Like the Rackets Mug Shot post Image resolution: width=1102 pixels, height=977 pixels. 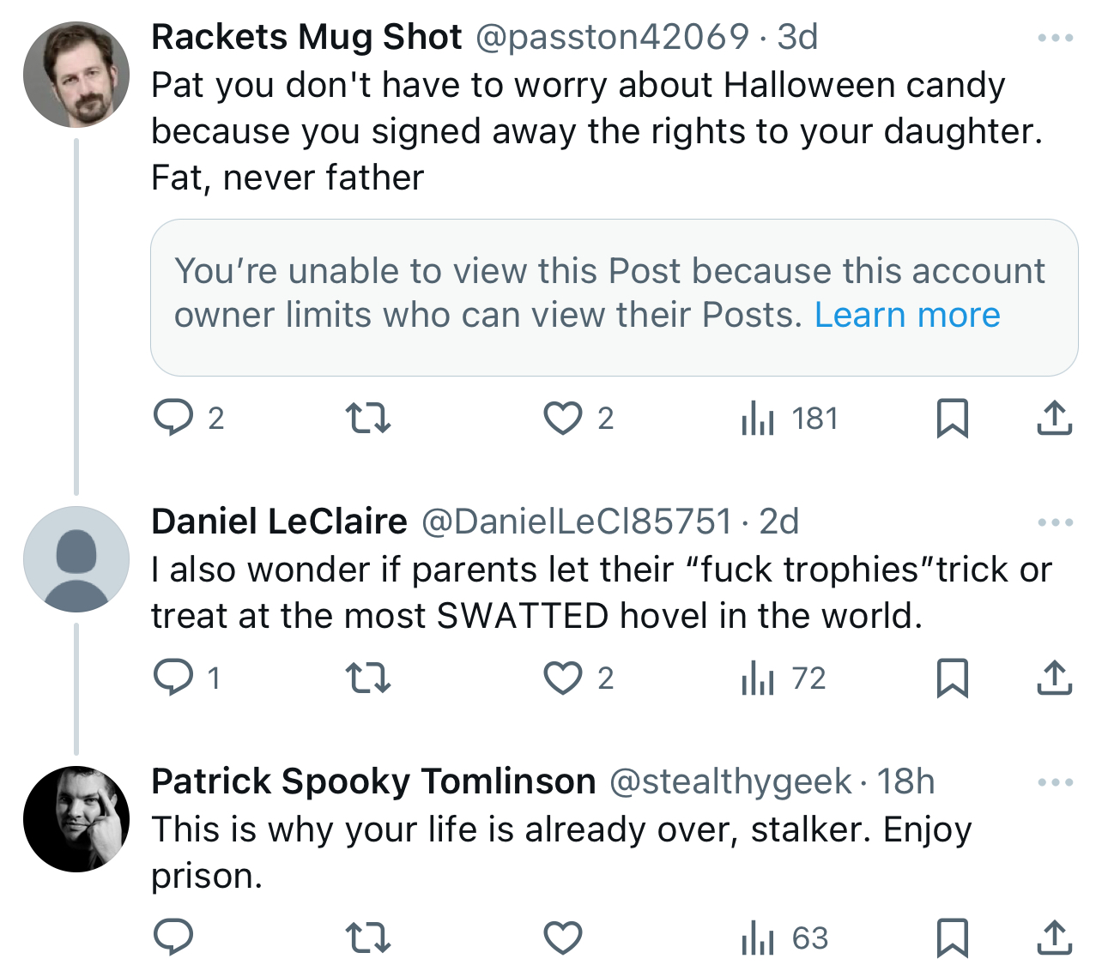pos(563,419)
